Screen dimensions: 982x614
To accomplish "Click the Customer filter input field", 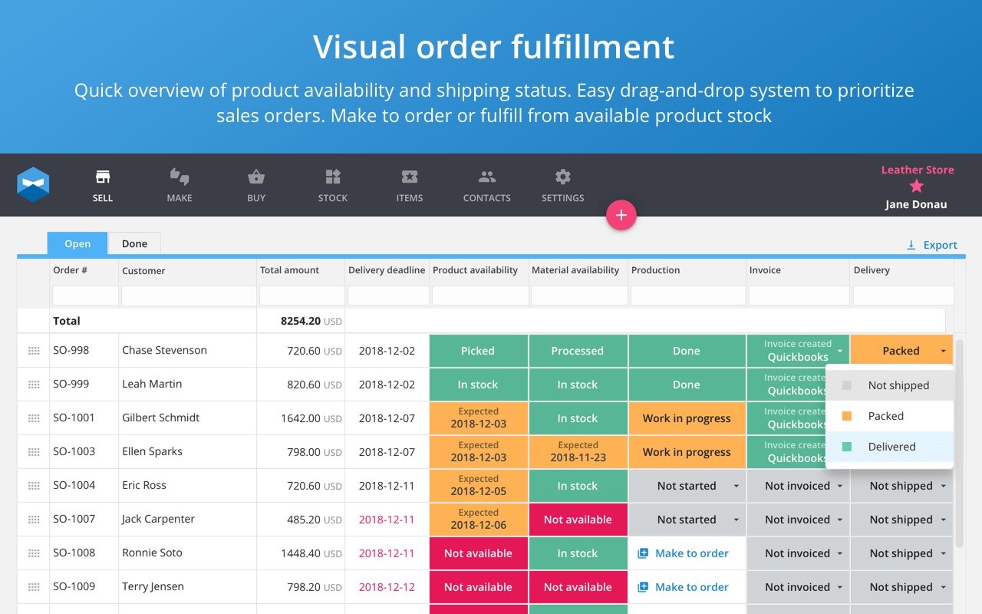I will click(x=189, y=295).
